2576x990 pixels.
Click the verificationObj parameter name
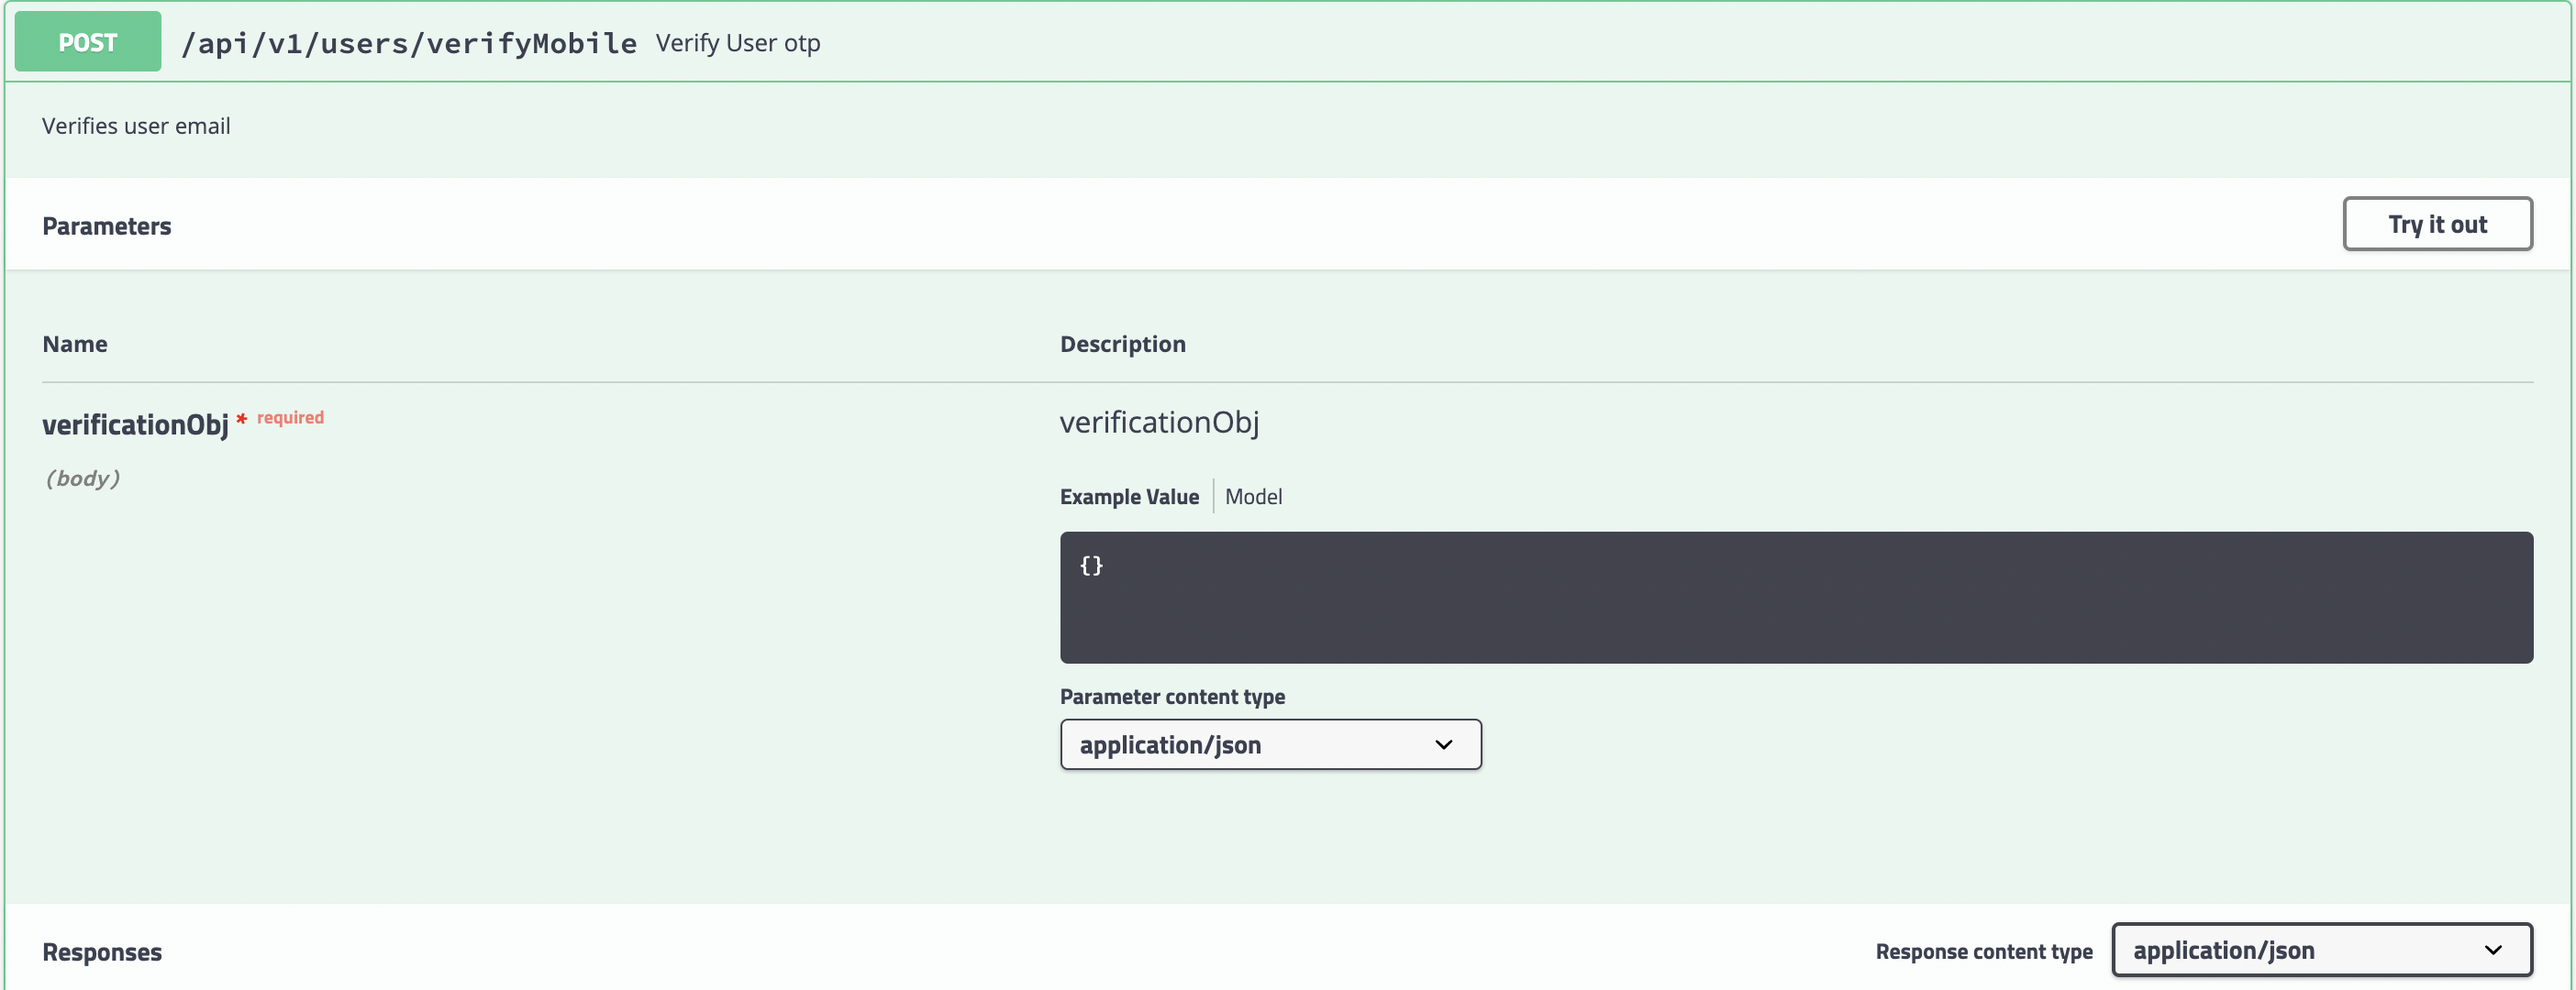[135, 424]
